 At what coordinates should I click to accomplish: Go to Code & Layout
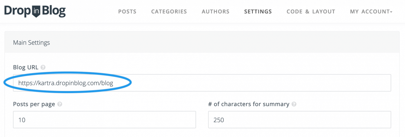pyautogui.click(x=311, y=12)
